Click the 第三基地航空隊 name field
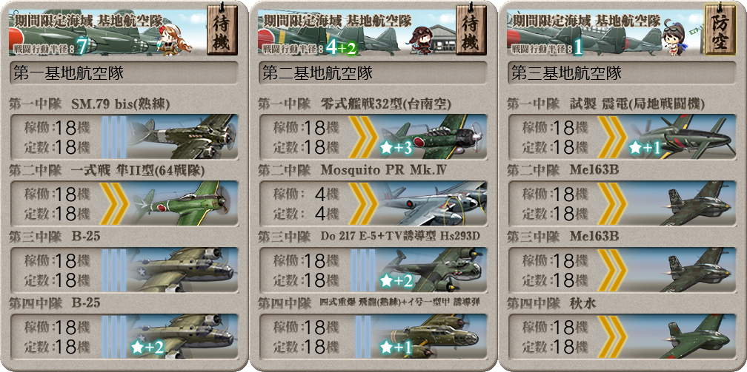The image size is (747, 372). (622, 73)
